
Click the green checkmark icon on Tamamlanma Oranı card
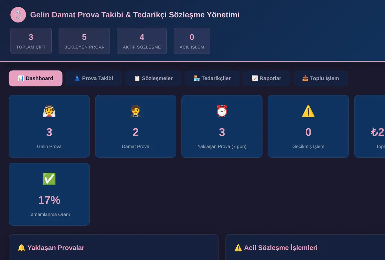[x=49, y=179]
